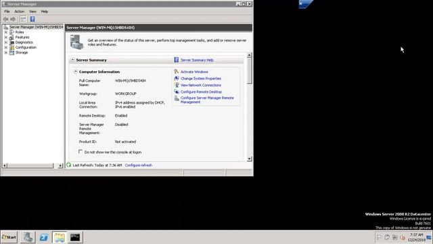Expand the Storage tree node
433x244 pixels.
6,53
